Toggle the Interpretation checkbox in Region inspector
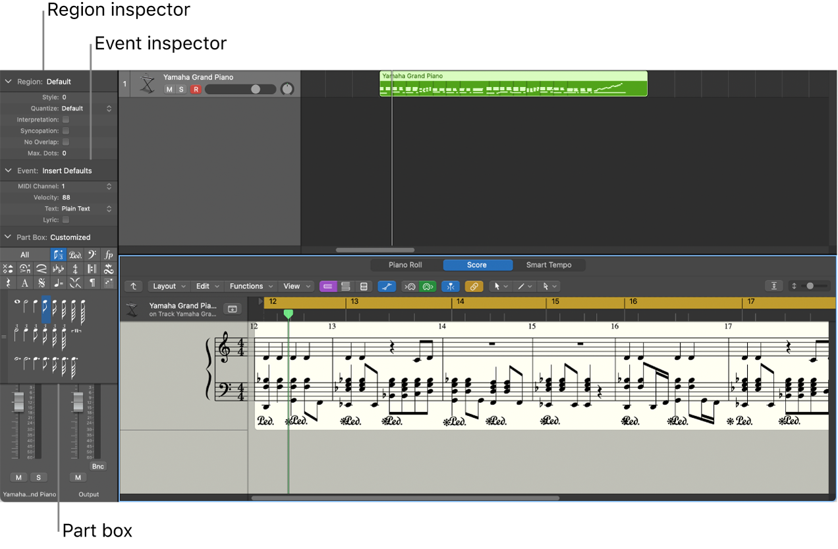The width and height of the screenshot is (838, 549). coord(65,119)
